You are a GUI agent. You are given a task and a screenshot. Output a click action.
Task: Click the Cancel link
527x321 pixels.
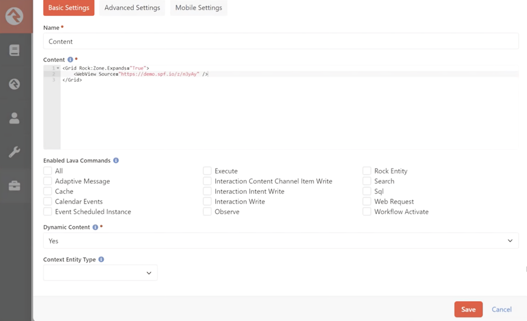click(x=501, y=309)
